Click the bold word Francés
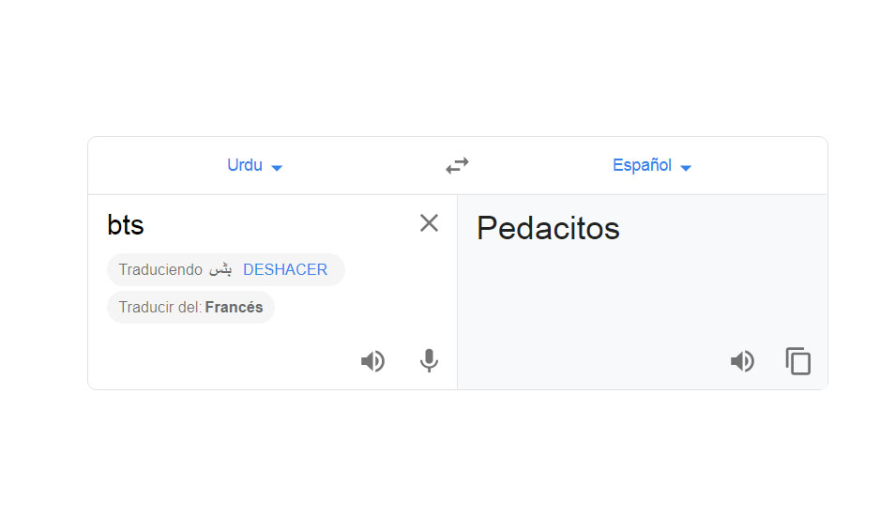 [234, 308]
